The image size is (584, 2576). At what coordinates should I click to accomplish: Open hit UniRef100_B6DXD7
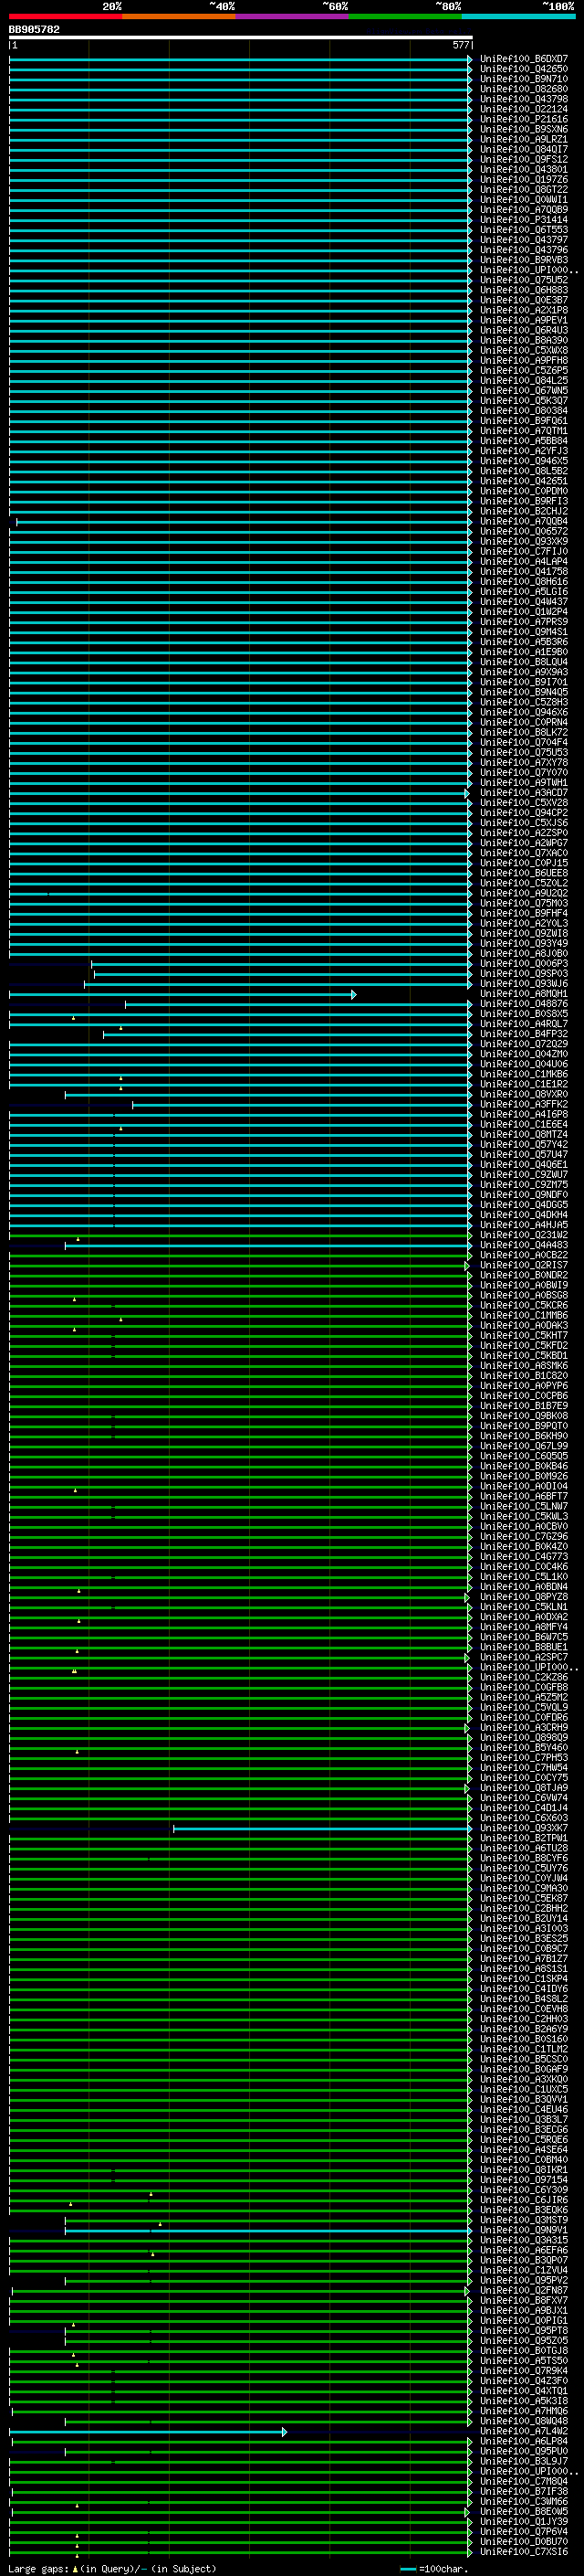(x=524, y=59)
